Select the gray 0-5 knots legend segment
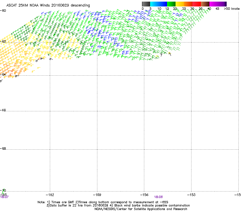The width and height of the screenshot is (241, 211). (146, 4)
